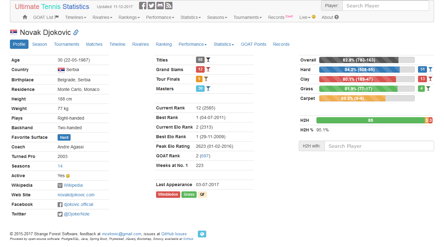Open the Rankings dropdown

point(129,17)
